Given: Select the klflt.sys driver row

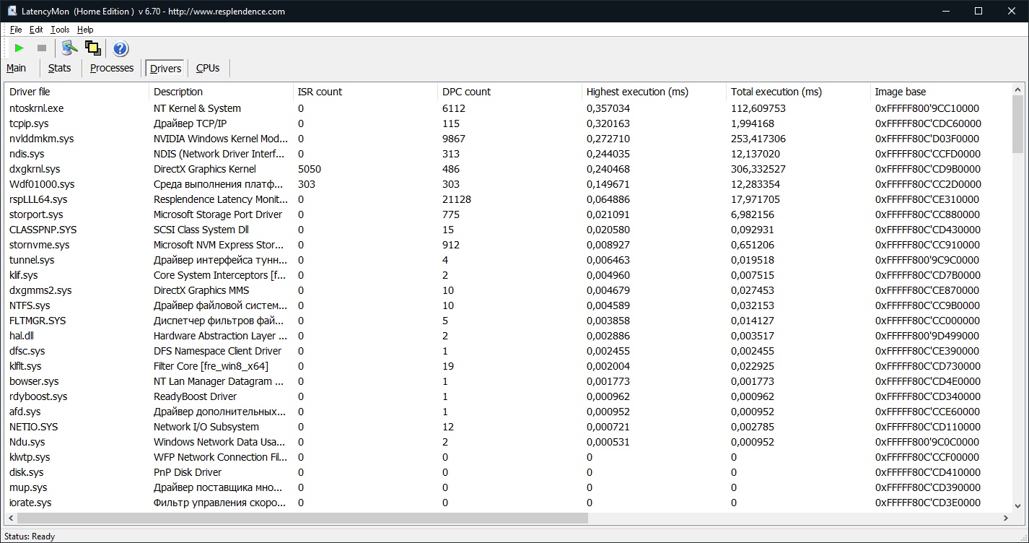Looking at the screenshot, I should 508,366.
